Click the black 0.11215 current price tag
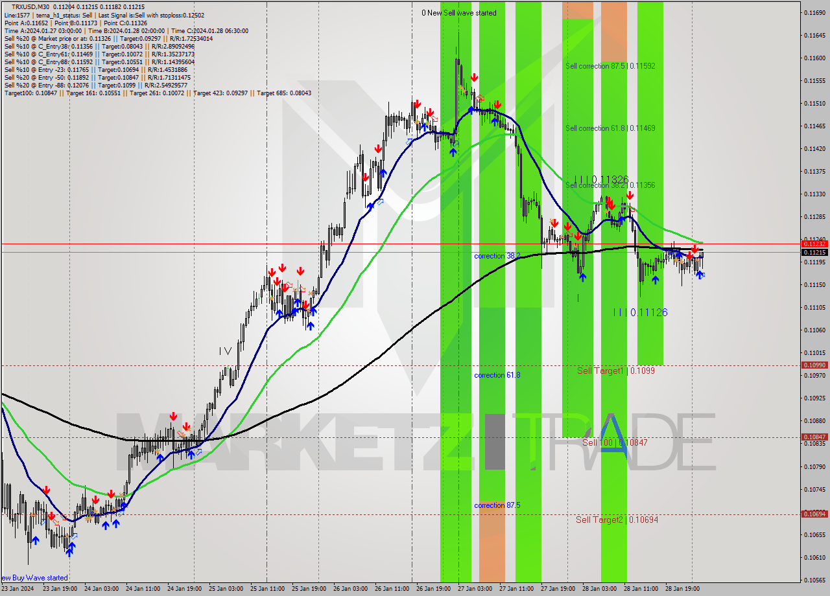Image resolution: width=830 pixels, height=596 pixels. (x=815, y=252)
